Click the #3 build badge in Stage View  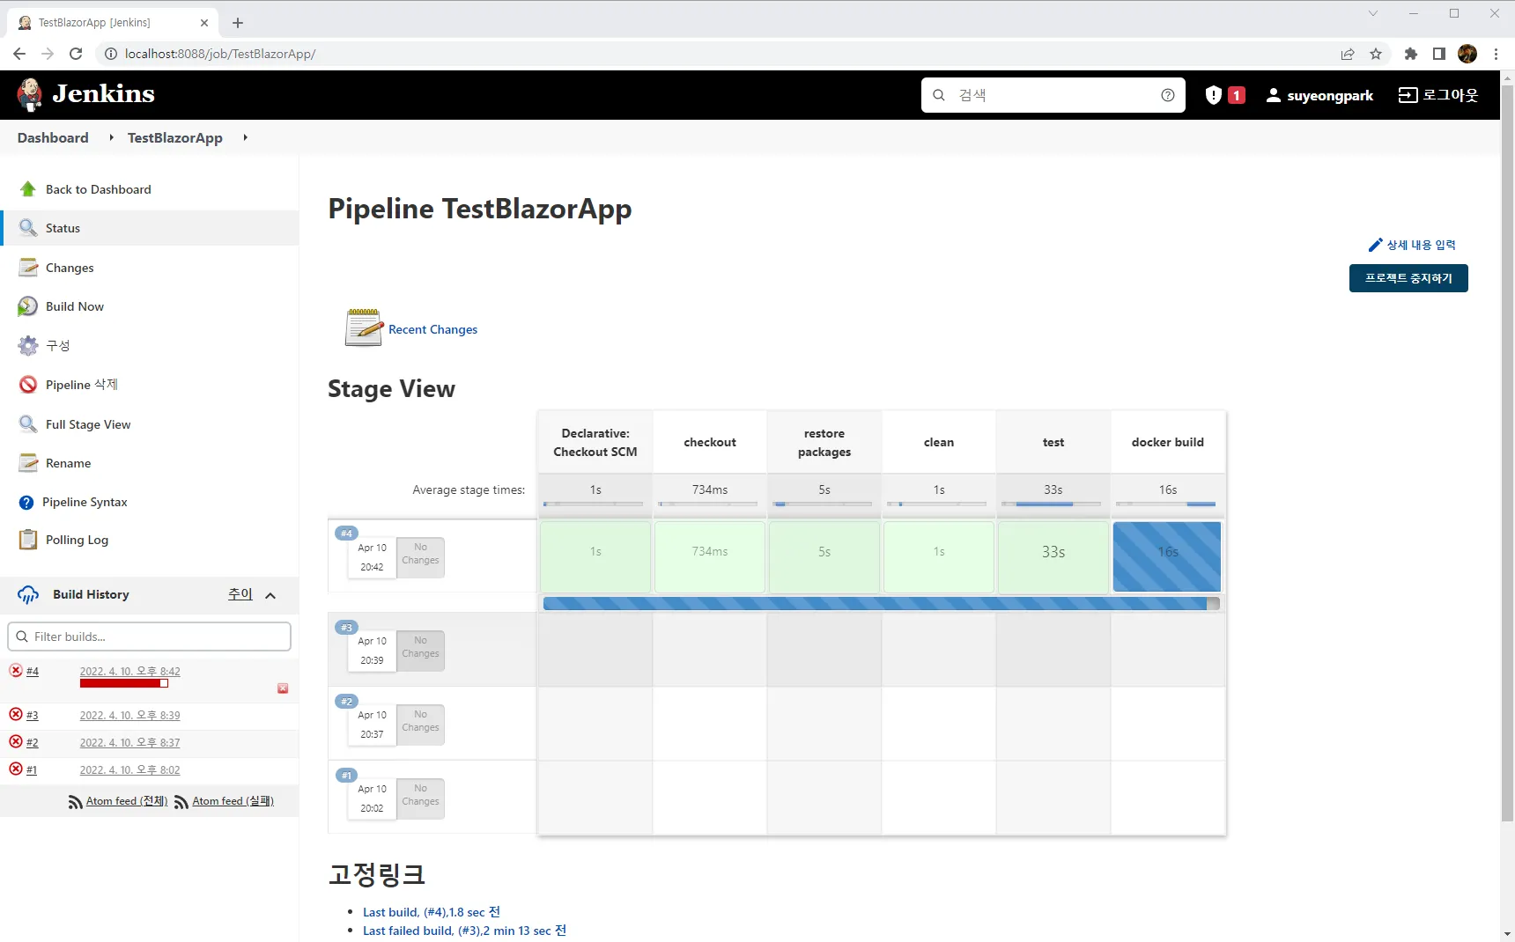coord(346,628)
